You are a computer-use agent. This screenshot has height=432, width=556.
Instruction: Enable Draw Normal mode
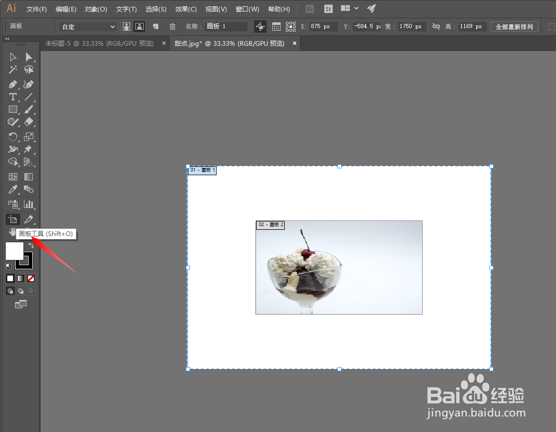(x=10, y=291)
